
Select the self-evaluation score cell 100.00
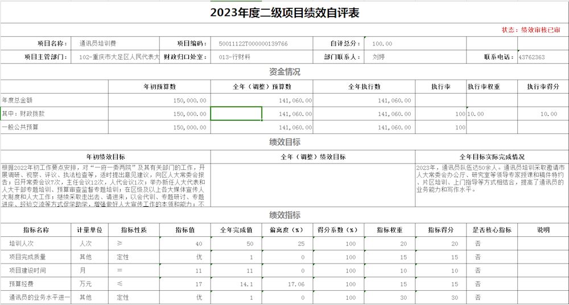coord(382,44)
